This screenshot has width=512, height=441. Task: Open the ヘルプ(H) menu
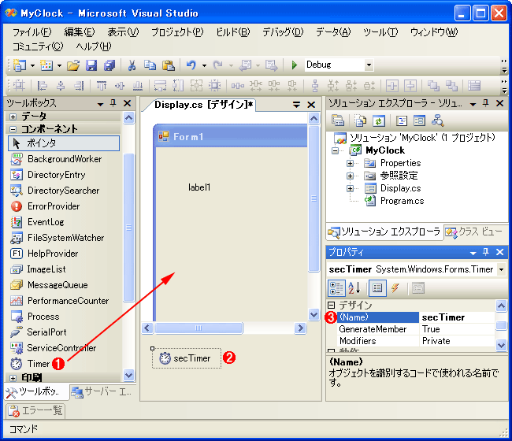coord(94,46)
